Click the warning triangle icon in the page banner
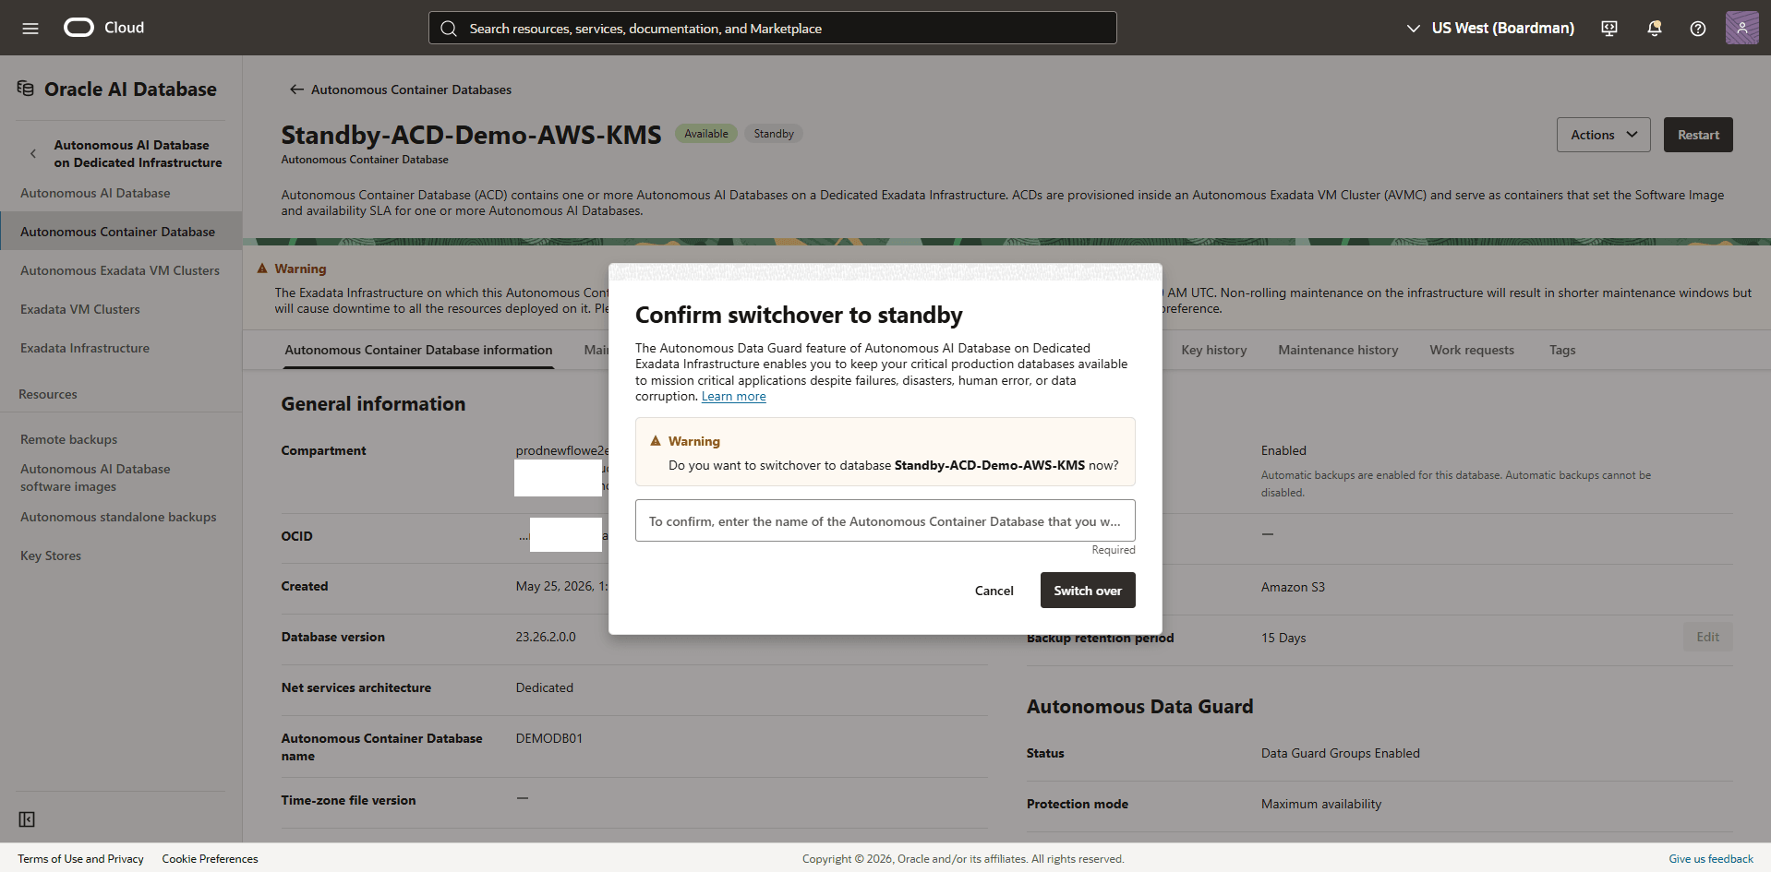Viewport: 1771px width, 872px height. click(x=262, y=269)
